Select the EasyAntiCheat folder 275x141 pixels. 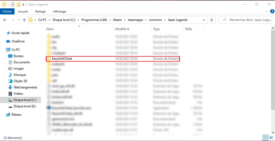[113, 59]
